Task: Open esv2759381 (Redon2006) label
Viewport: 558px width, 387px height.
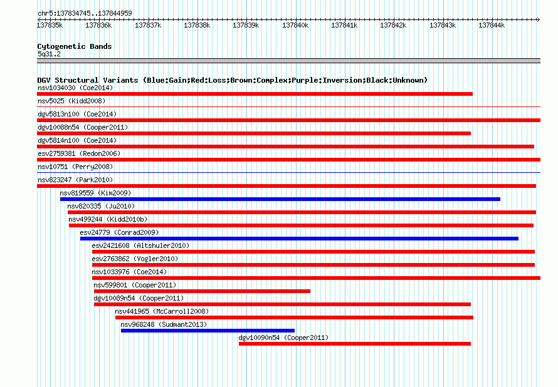Action: point(79,153)
